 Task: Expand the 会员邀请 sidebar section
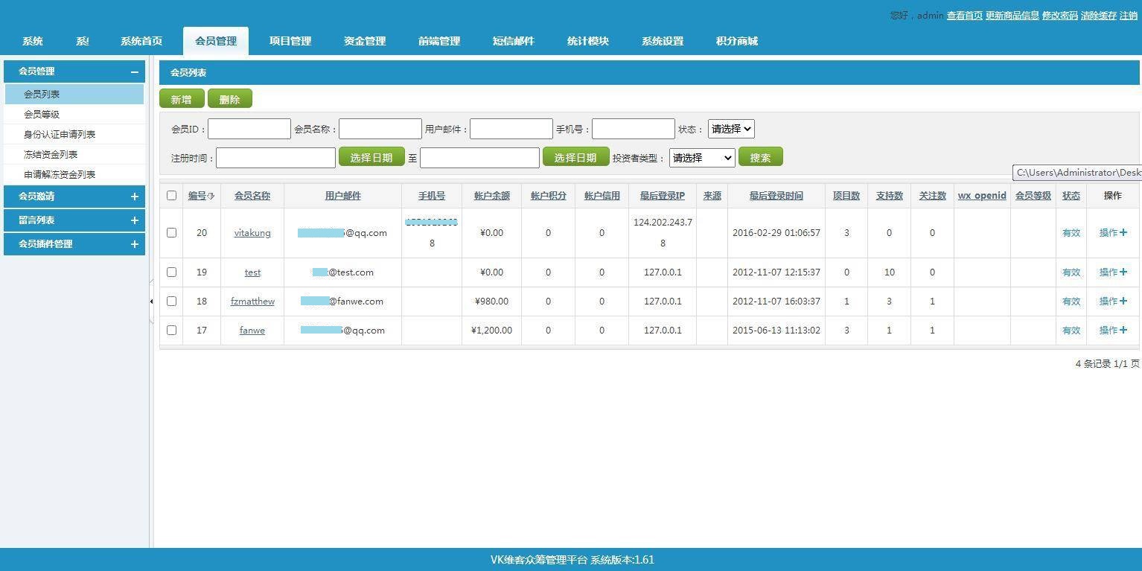pos(134,197)
